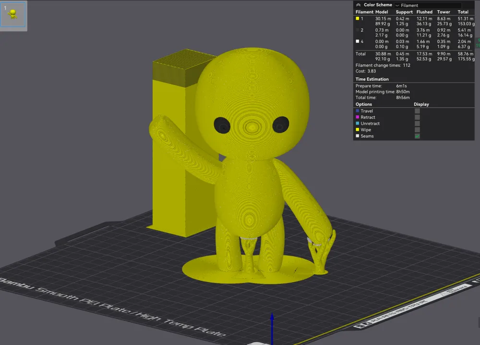
Task: Enable the Unretract display checkbox
Action: click(417, 123)
